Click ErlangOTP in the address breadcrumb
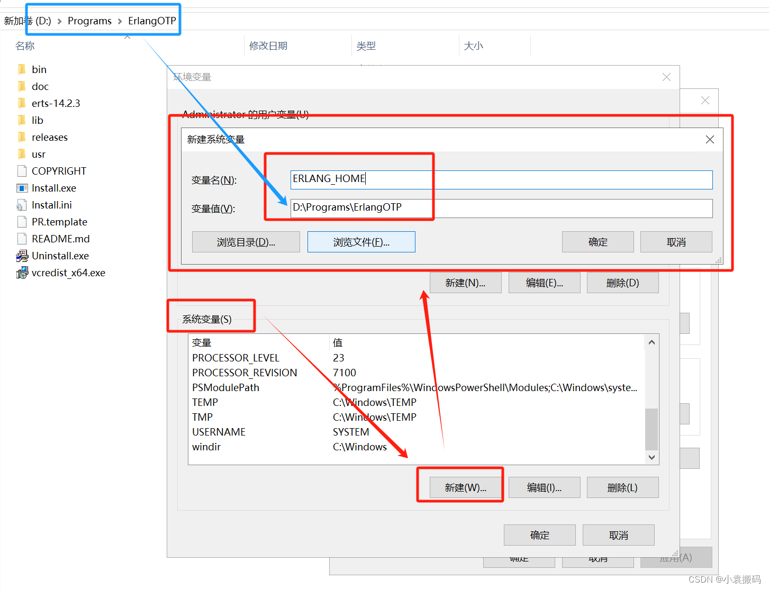This screenshot has height=589, width=769. (x=152, y=21)
